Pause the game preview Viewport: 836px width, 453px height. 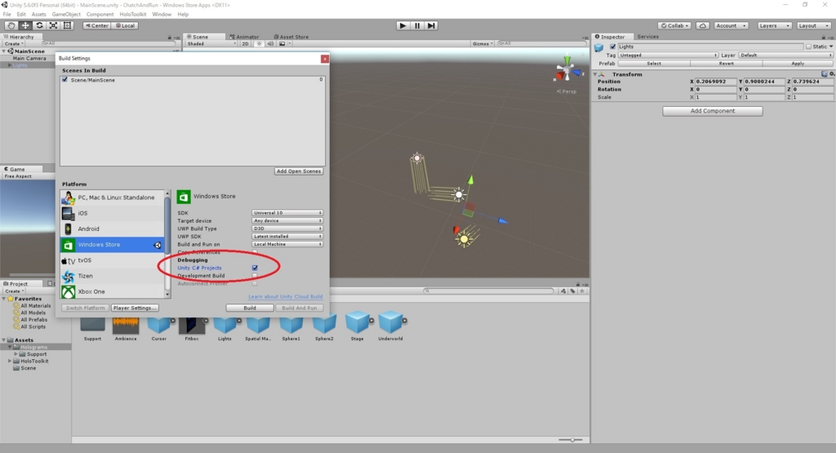pyautogui.click(x=417, y=25)
